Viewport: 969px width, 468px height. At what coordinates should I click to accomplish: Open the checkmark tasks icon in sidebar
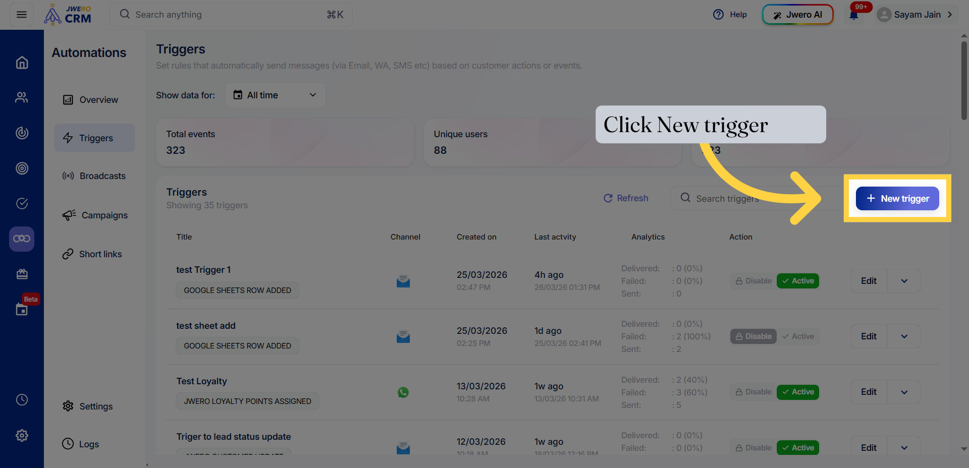pos(22,203)
